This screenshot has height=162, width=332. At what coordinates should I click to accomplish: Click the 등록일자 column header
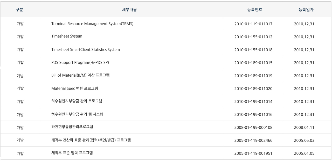pos(304,10)
